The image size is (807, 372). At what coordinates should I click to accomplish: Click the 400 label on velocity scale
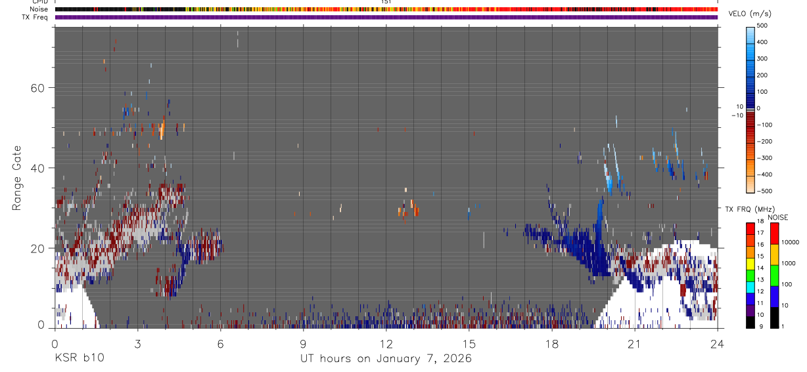point(764,42)
